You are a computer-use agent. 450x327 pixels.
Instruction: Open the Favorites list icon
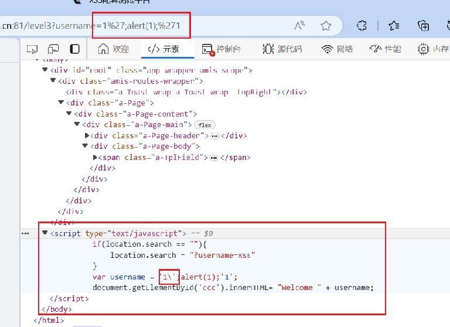[394, 26]
